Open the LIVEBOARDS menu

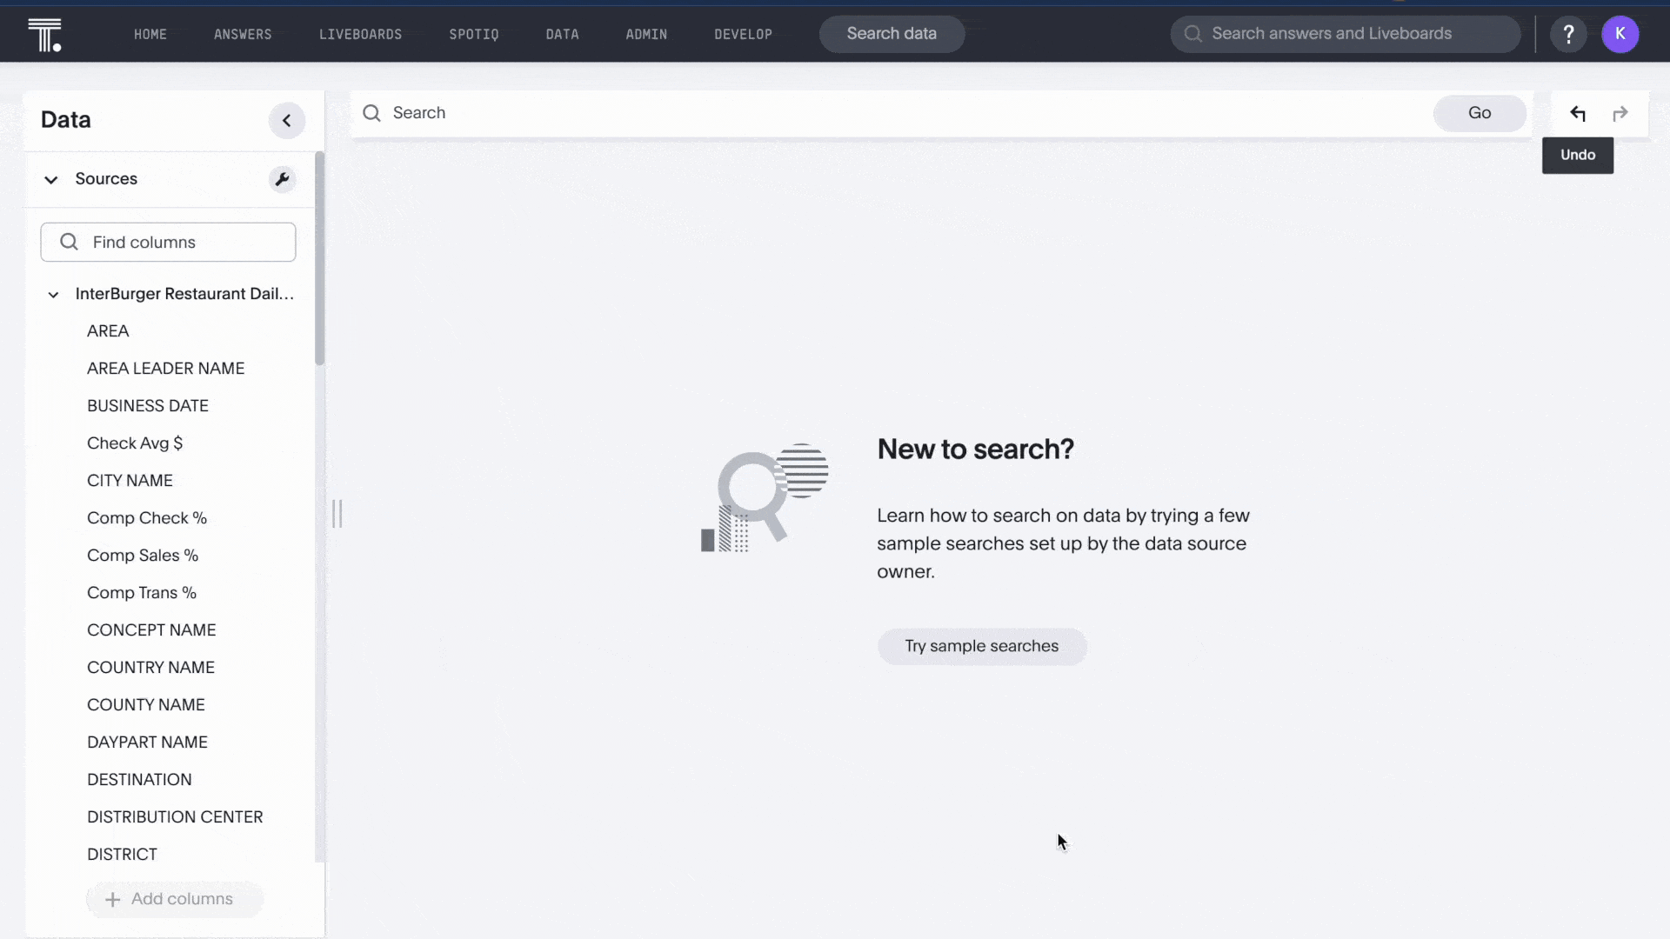[x=360, y=34]
